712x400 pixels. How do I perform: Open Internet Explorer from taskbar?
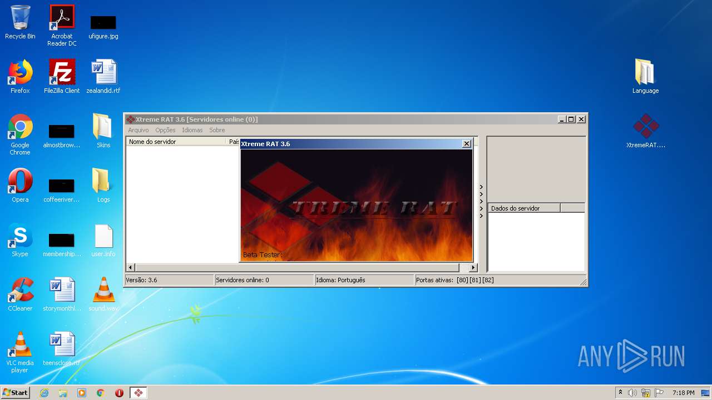click(x=44, y=393)
